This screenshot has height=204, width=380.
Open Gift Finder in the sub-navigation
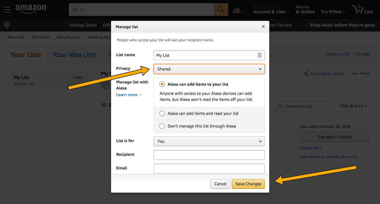pyautogui.click(x=41, y=37)
